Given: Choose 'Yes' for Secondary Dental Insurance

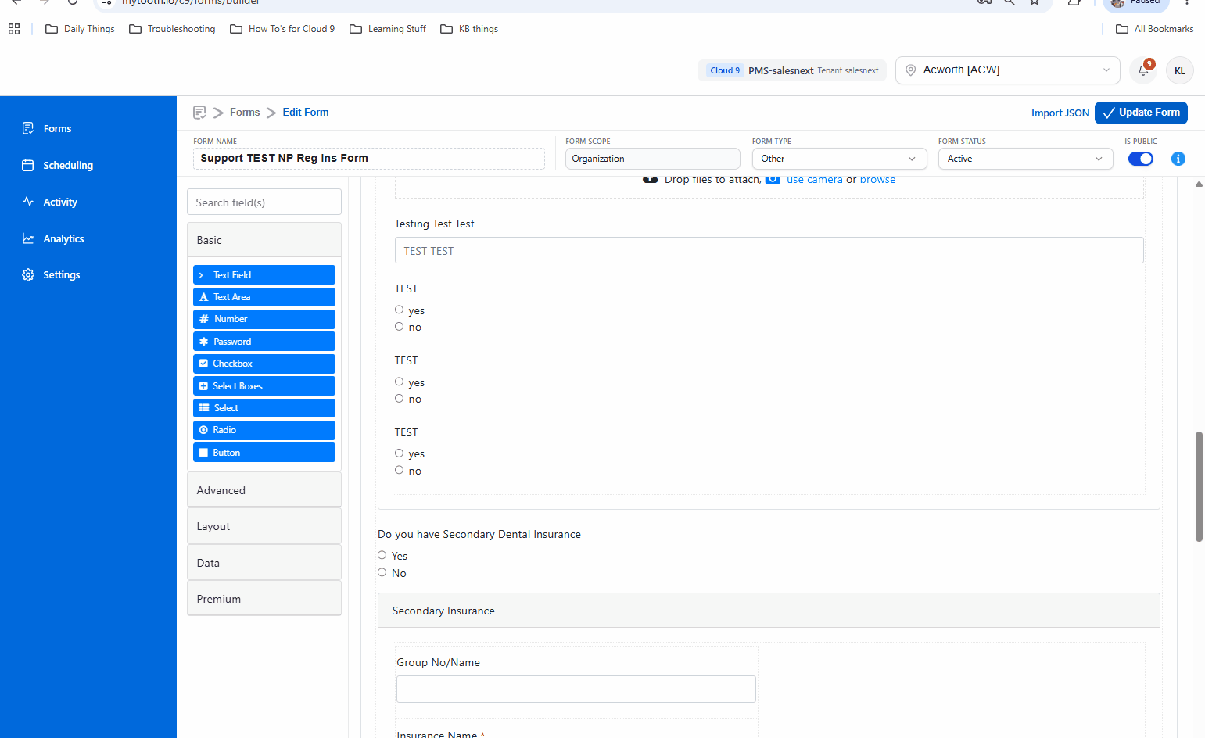Looking at the screenshot, I should 382,555.
